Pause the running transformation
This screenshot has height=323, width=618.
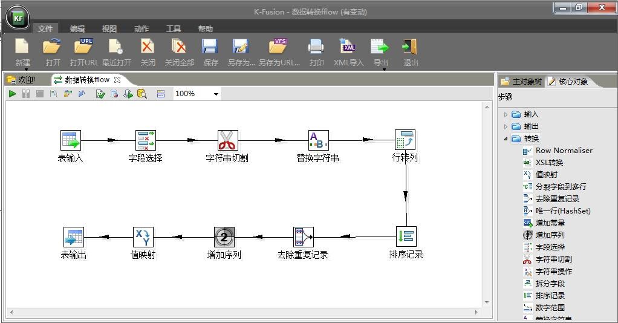(26, 94)
